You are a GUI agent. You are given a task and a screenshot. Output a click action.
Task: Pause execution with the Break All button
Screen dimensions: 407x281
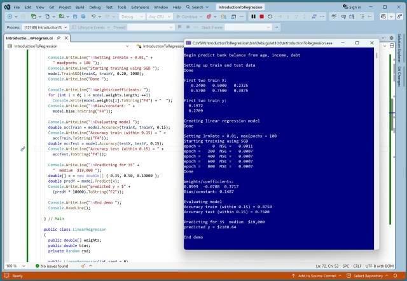click(x=253, y=16)
